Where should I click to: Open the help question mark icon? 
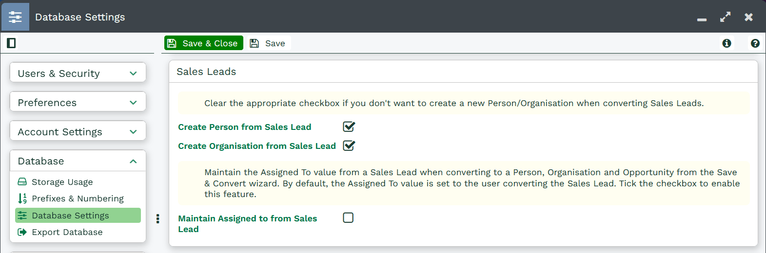point(755,43)
